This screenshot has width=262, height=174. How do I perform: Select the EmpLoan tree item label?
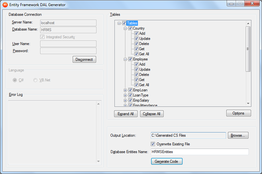pos(140,90)
